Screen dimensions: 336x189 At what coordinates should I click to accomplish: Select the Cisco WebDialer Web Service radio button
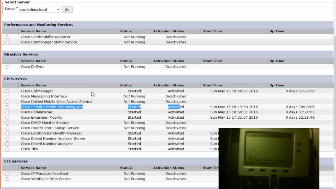click(7, 179)
